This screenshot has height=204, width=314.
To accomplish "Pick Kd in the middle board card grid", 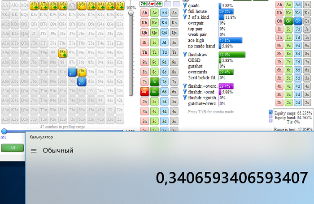I will [164, 22].
